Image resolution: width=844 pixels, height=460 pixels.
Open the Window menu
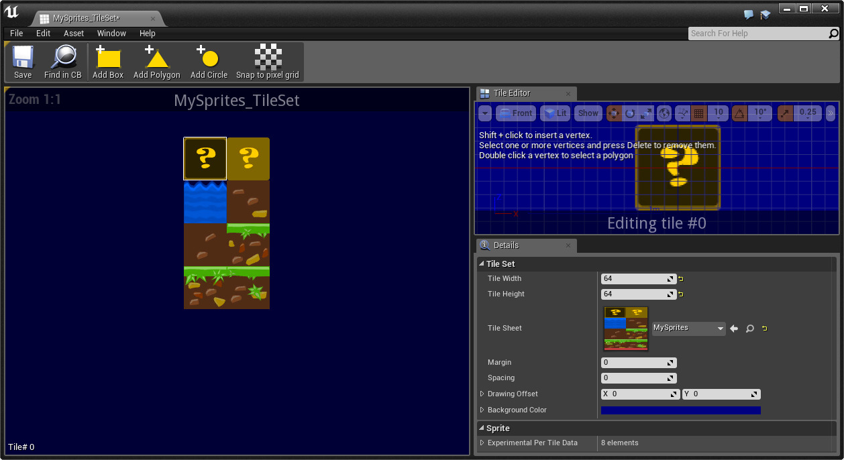pos(111,33)
